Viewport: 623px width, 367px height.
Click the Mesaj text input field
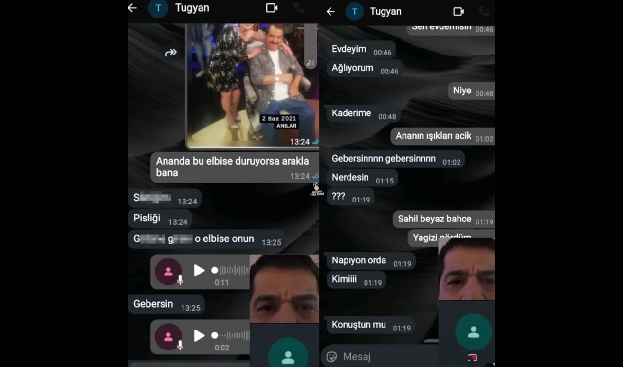(x=380, y=356)
